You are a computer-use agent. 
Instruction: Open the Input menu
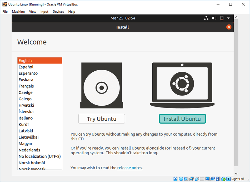(x=44, y=12)
